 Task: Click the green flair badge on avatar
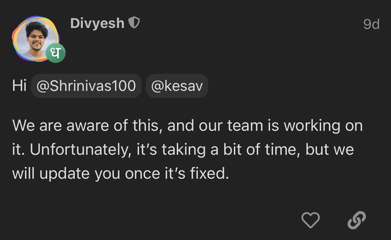[55, 53]
